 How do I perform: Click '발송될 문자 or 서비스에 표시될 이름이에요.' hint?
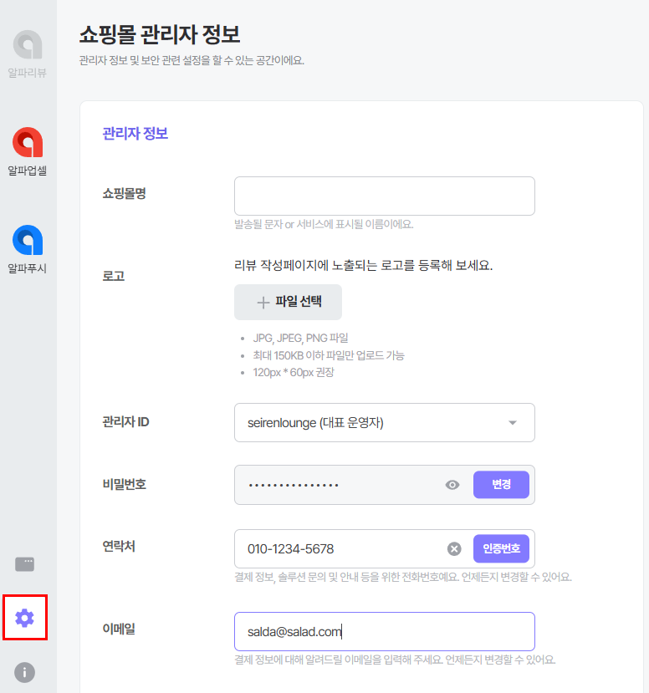324,225
